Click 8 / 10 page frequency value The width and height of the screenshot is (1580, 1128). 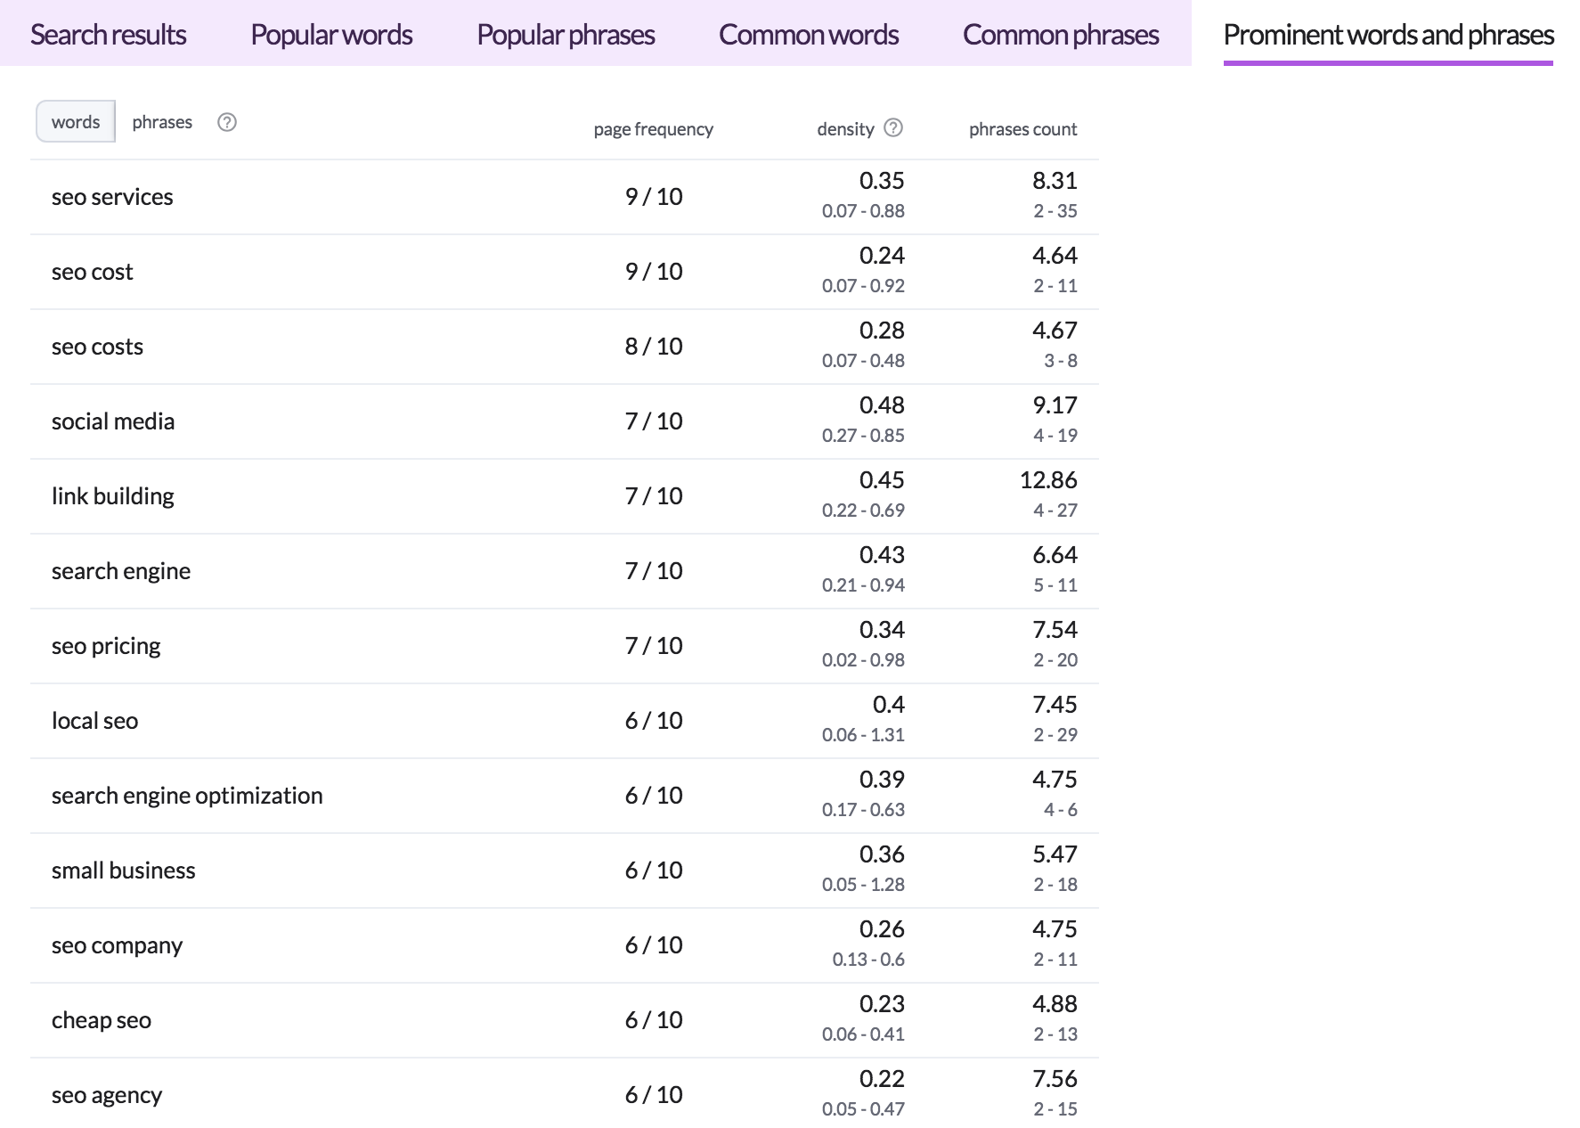point(654,347)
